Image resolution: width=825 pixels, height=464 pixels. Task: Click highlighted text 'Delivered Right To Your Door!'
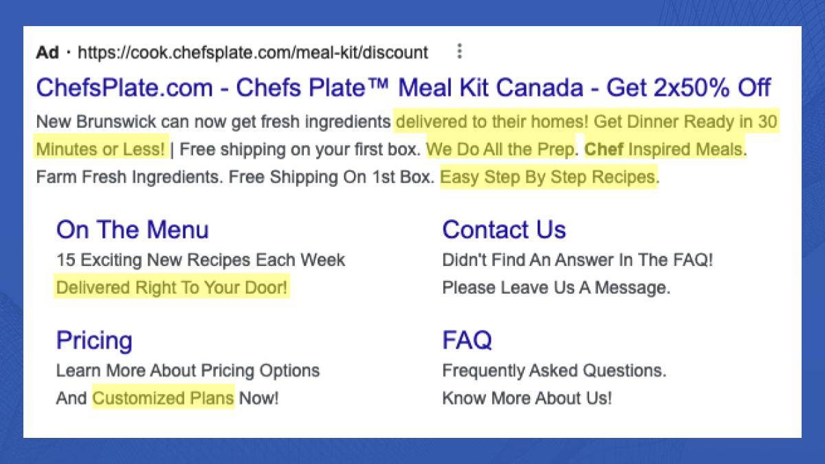pyautogui.click(x=172, y=287)
